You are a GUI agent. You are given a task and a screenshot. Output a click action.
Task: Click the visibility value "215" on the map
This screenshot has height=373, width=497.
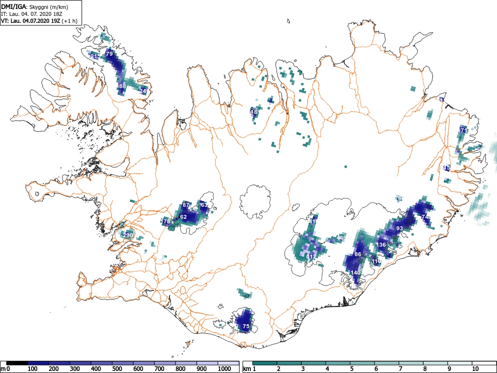tap(95, 57)
